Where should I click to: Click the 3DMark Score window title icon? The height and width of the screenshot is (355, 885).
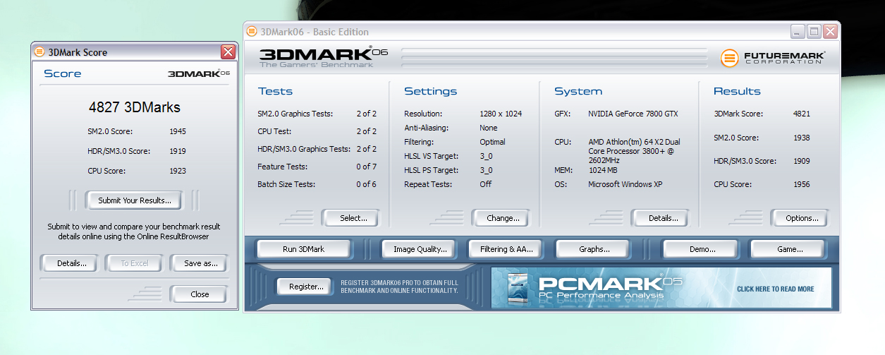[39, 52]
